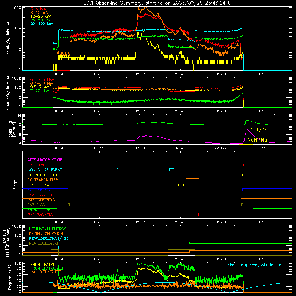The height and width of the screenshot is (296, 296).
Task: Click the 6-12 keV peak near 00:32
Action: click(145, 7)
